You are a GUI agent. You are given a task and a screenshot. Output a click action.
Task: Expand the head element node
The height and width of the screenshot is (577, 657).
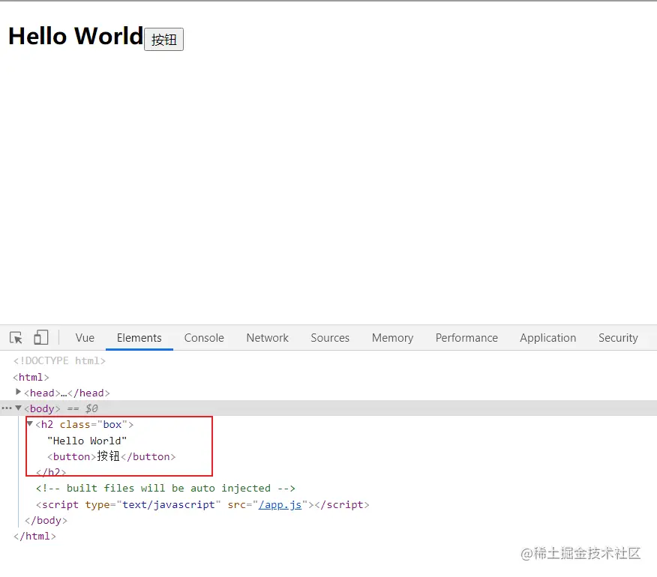[18, 392]
